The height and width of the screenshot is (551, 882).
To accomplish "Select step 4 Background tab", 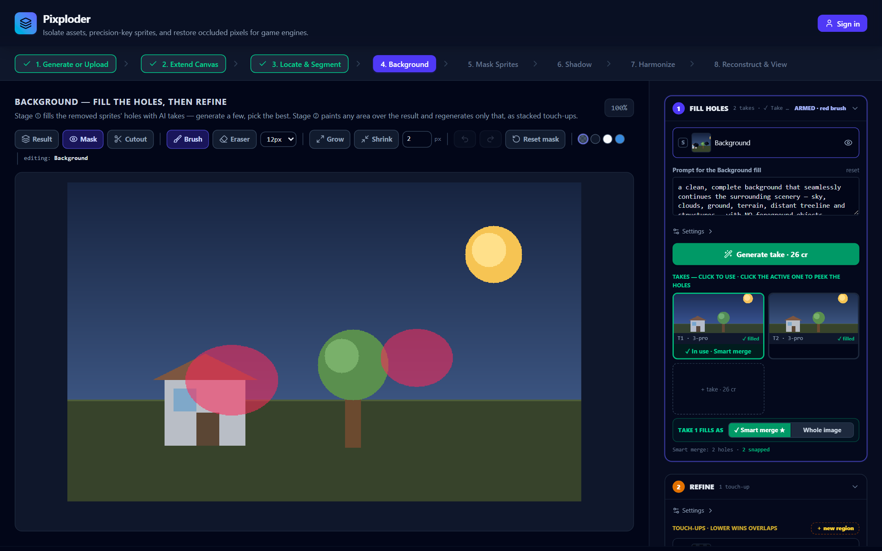I will pyautogui.click(x=404, y=64).
